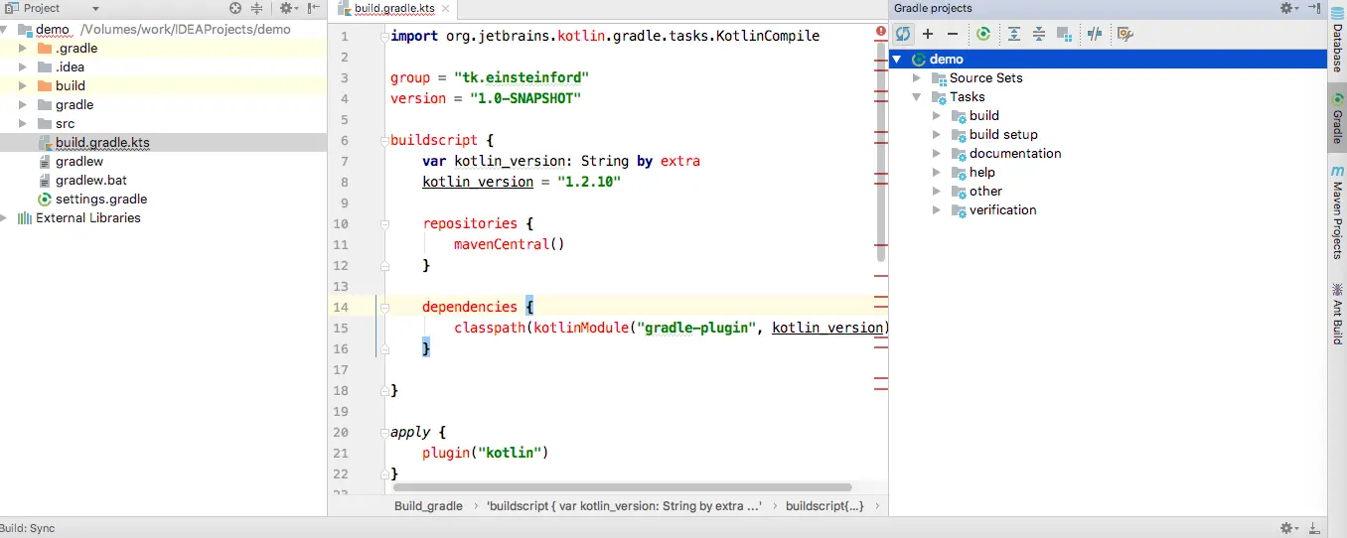
Task: Open Project panel gear settings menu
Action: [288, 8]
